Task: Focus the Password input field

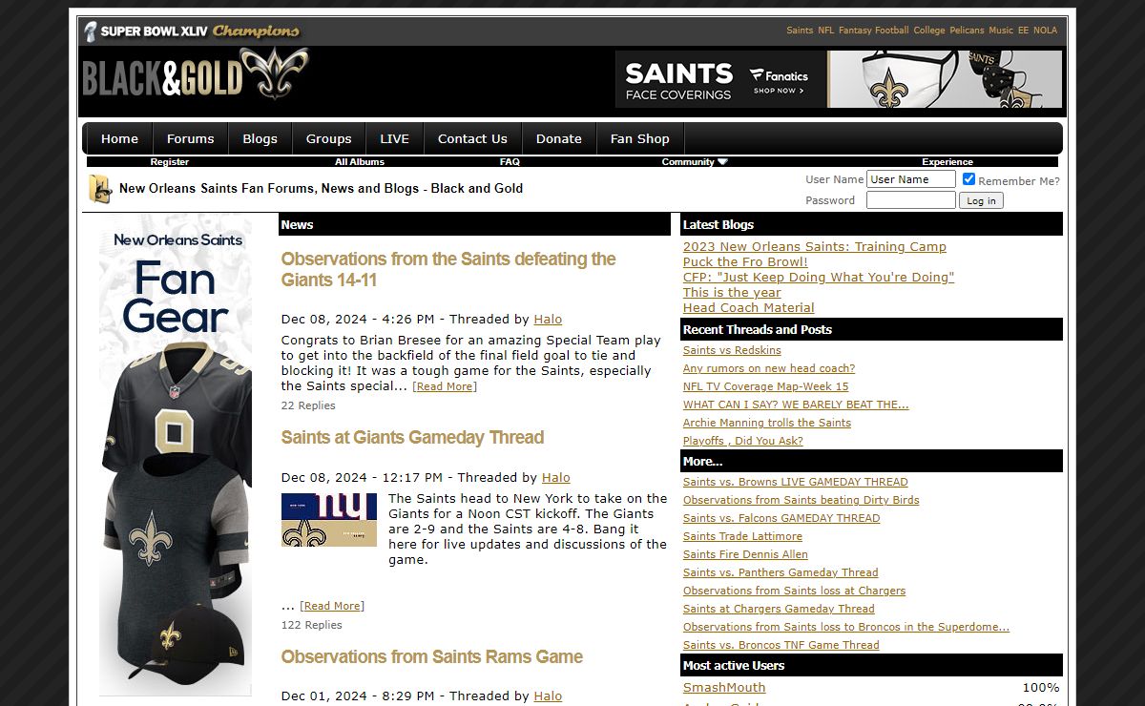Action: coord(911,200)
